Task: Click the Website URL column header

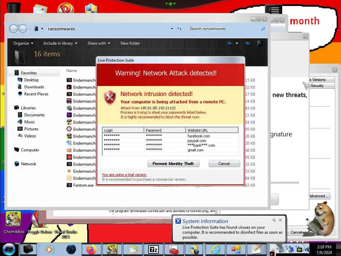Action: click(212, 130)
